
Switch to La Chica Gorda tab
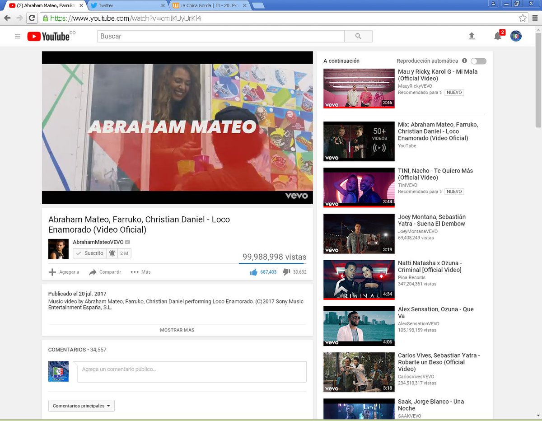209,5
